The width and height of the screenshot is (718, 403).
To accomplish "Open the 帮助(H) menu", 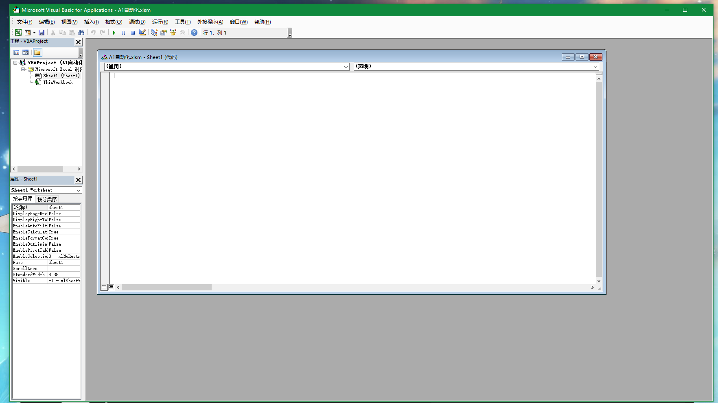I will [x=263, y=22].
